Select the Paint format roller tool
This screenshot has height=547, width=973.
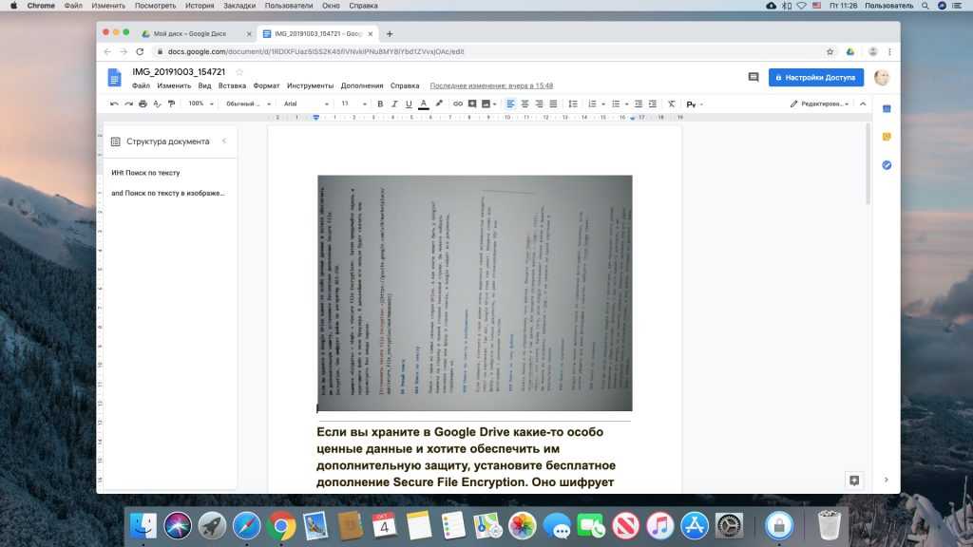coord(172,104)
